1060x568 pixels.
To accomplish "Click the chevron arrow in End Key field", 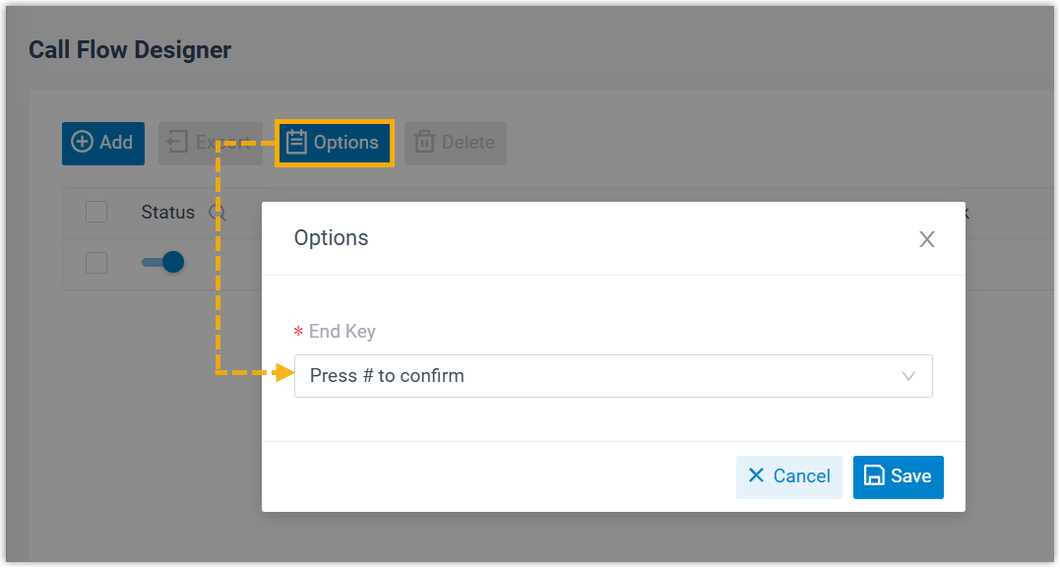I will (x=908, y=376).
